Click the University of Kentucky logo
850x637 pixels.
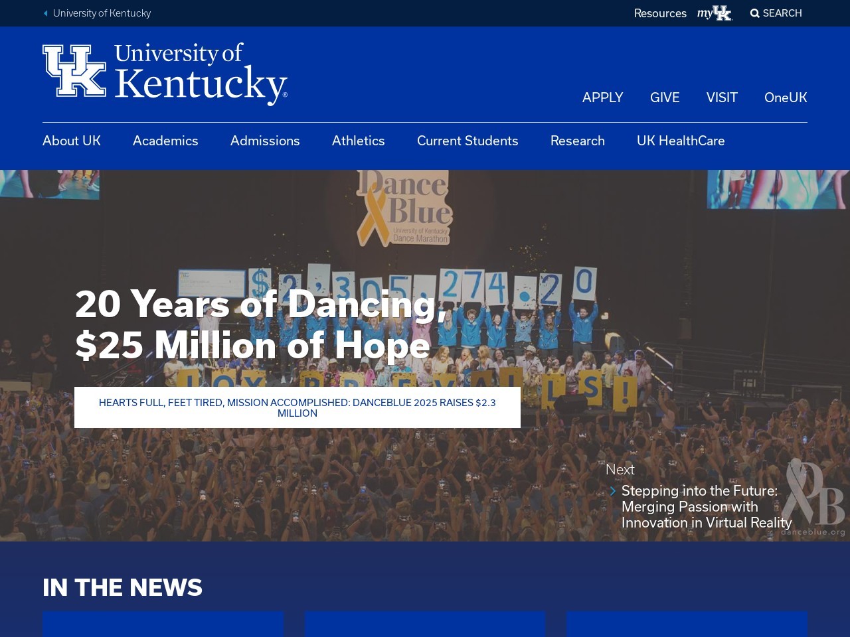coord(165,74)
